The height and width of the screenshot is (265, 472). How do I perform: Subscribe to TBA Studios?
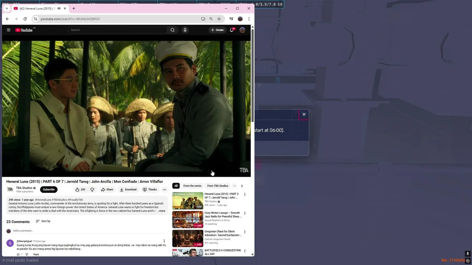[x=49, y=190]
